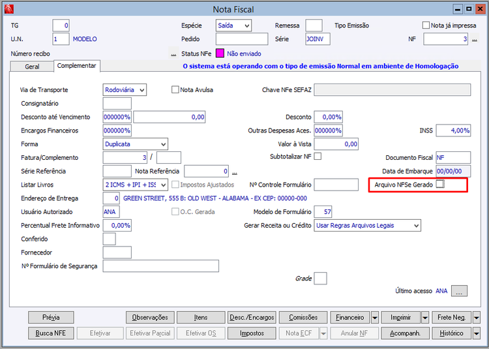The width and height of the screenshot is (489, 349).
Task: Click the Efetivar button
Action: pos(100,333)
